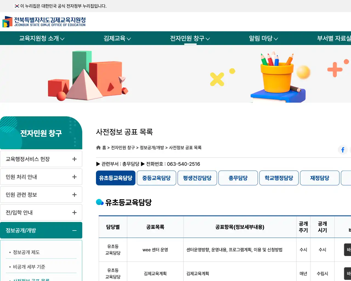351x281 pixels.
Task: Select 총무담당 tab
Action: pyautogui.click(x=238, y=178)
